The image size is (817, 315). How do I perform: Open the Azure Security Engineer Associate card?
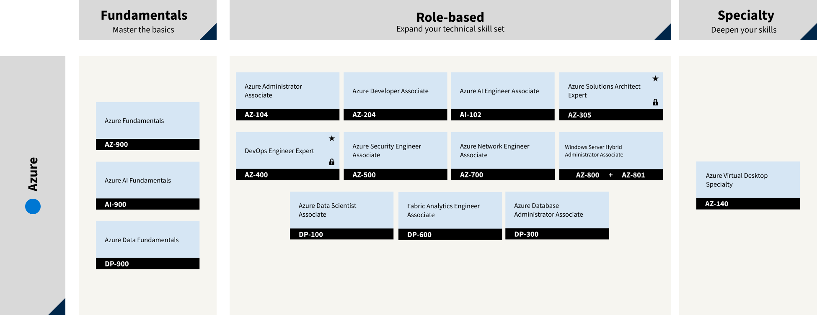tap(395, 156)
